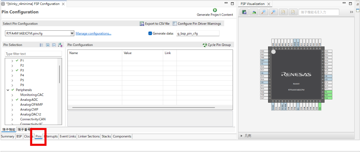Expand the P3 port node
The image size is (361, 152).
[x=12, y=70]
